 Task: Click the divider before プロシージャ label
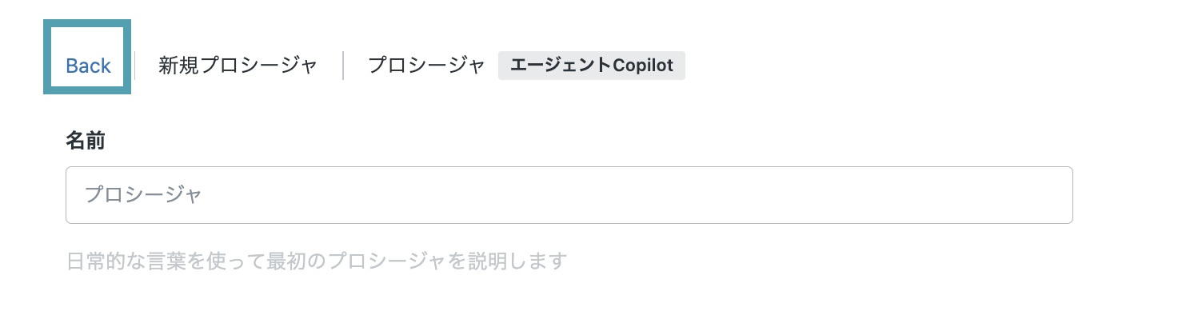tap(343, 66)
